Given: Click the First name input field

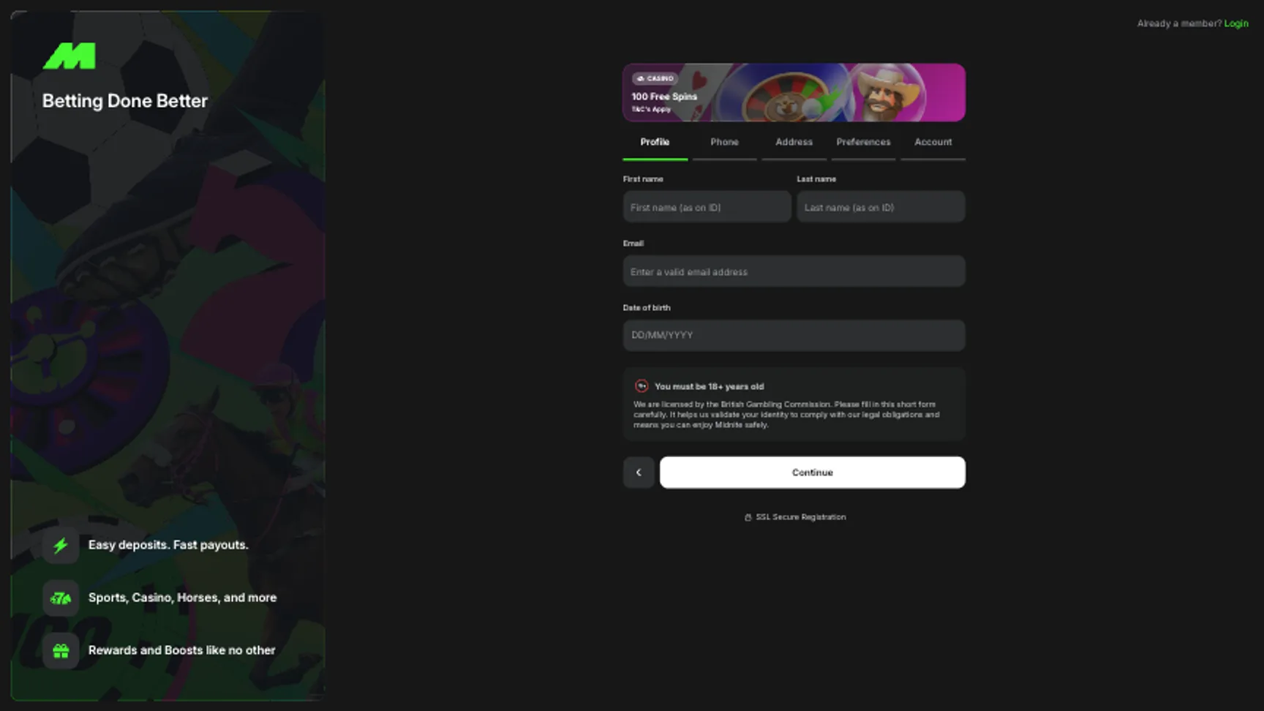Looking at the screenshot, I should coord(706,206).
